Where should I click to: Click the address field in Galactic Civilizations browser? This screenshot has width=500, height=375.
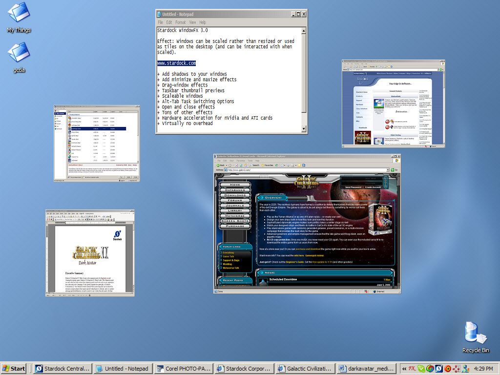coord(306,170)
